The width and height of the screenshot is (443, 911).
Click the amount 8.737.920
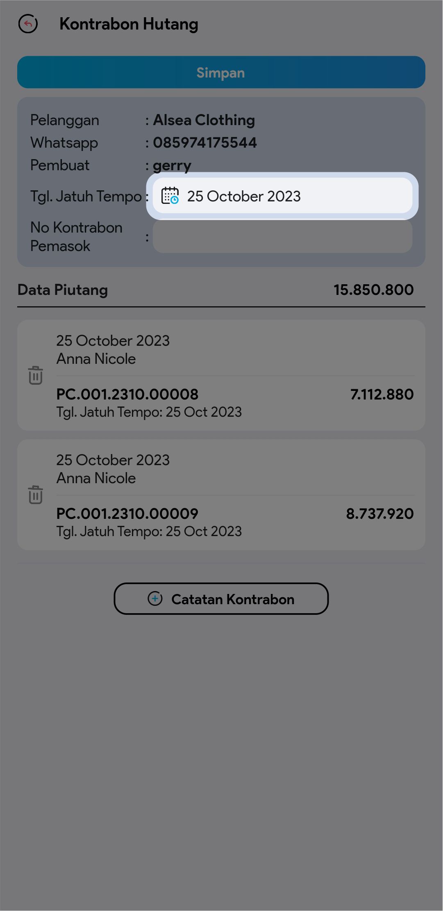point(379,514)
